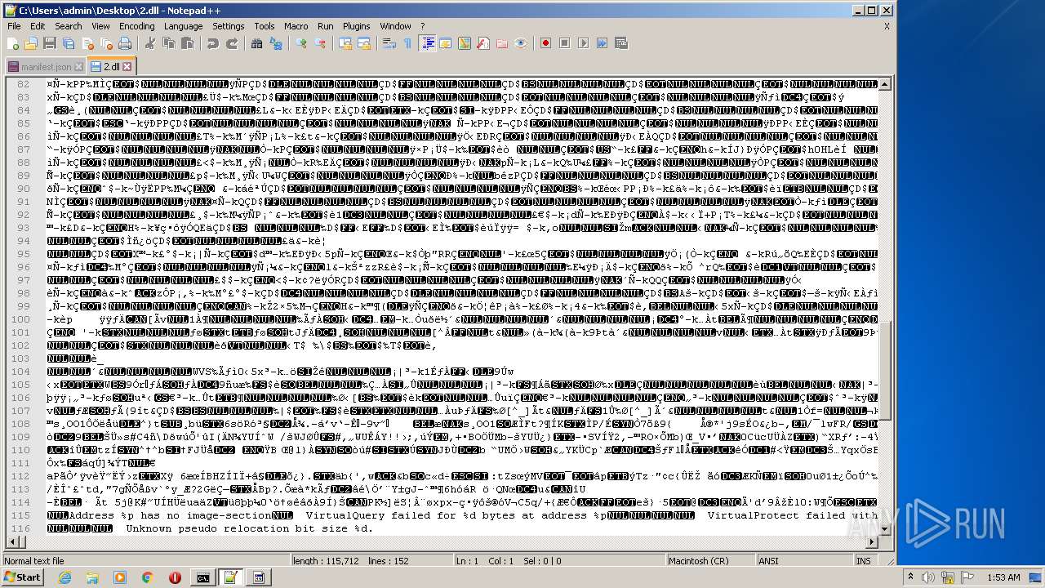Paste clipboard using the toolbar Paste icon
The image size is (1045, 588).
pyautogui.click(x=187, y=43)
